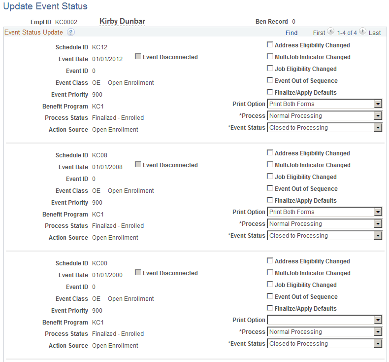This screenshot has height=362, width=389.
Task: Click the Find link
Action: tap(291, 33)
